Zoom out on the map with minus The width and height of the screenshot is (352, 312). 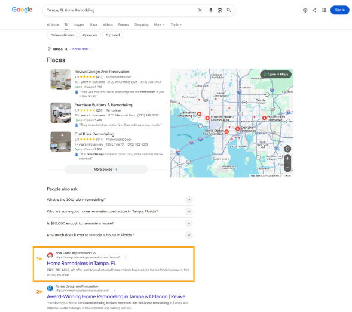point(287,168)
